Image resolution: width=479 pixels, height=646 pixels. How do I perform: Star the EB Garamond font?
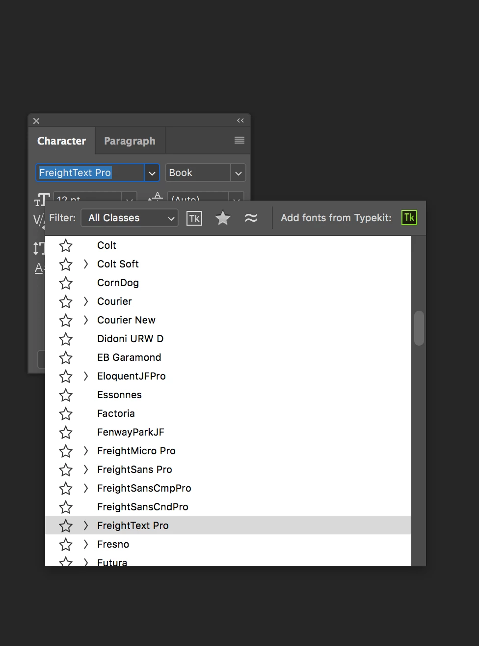pyautogui.click(x=66, y=358)
